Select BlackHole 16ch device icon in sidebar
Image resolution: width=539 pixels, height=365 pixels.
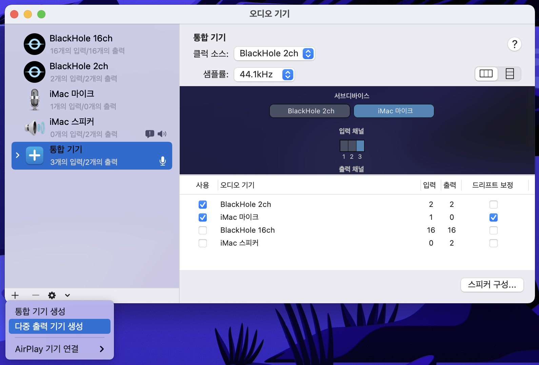[35, 44]
